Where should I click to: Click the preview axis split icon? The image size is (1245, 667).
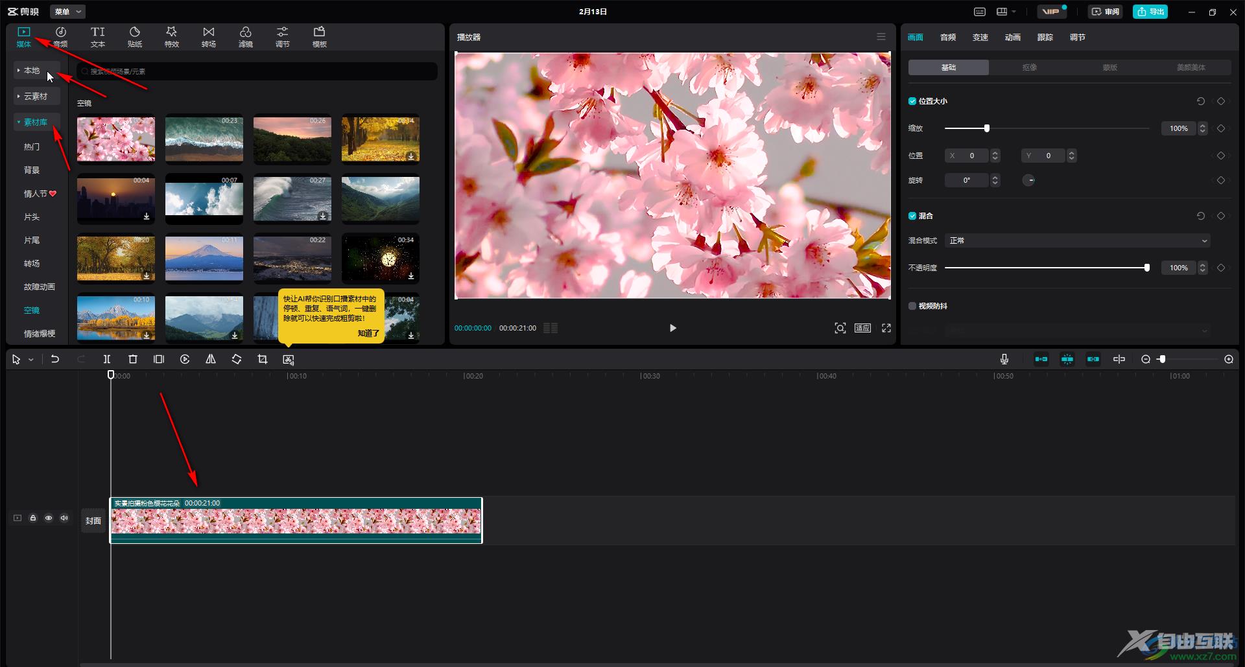[1119, 359]
